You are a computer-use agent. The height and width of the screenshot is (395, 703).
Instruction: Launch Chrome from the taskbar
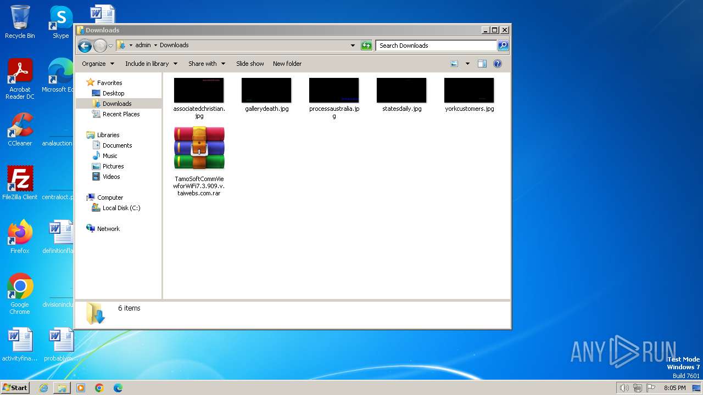99,388
